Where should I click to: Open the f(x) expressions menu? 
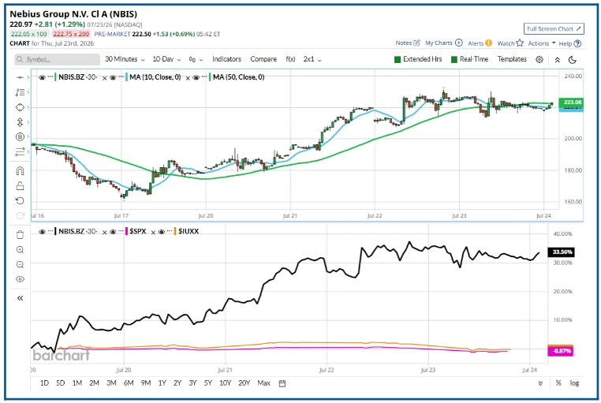[290, 59]
